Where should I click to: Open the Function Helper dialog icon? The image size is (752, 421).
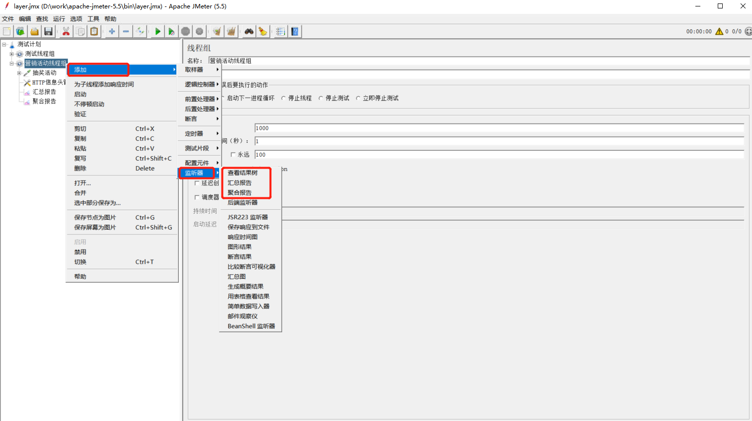point(281,31)
